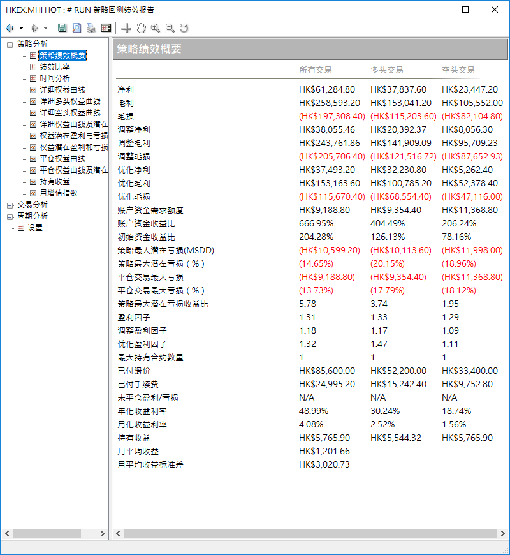The height and width of the screenshot is (555, 510).
Task: Click the 盈利因子 row label
Action: [x=134, y=318]
